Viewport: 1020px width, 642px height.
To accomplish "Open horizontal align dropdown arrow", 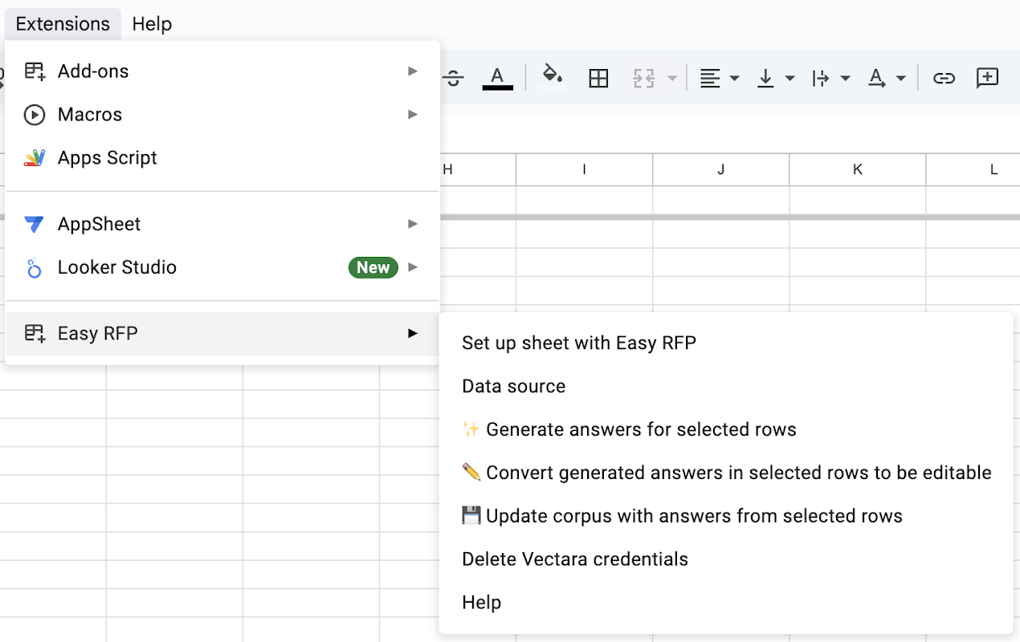I will [x=734, y=78].
